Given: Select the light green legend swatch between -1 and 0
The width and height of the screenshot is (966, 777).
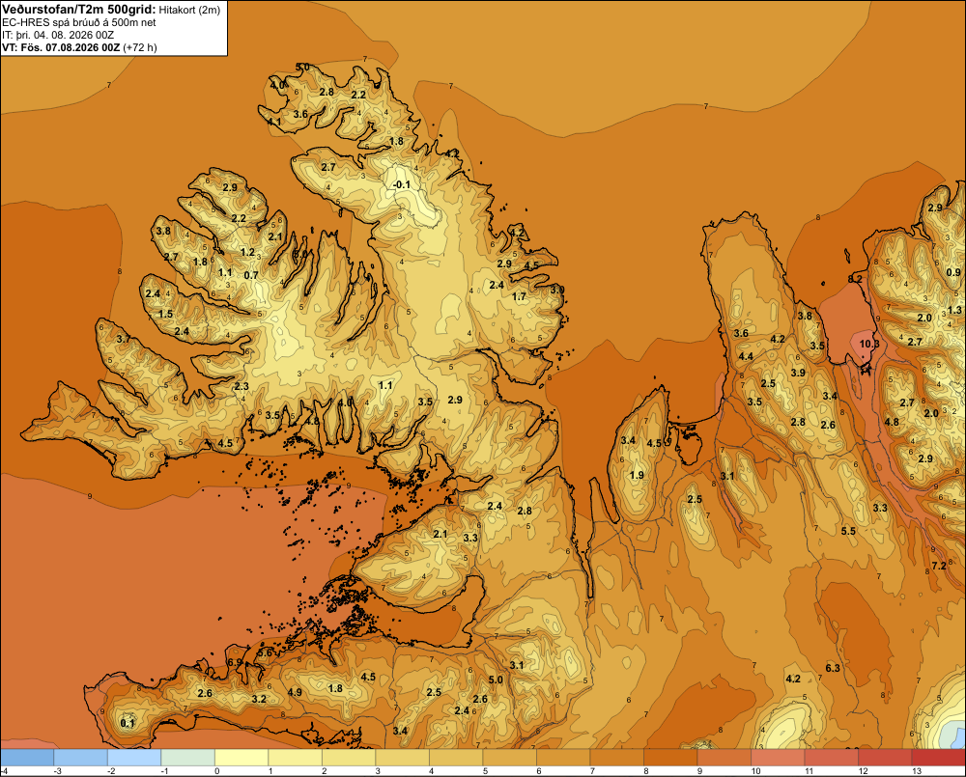Looking at the screenshot, I should coord(188,758).
